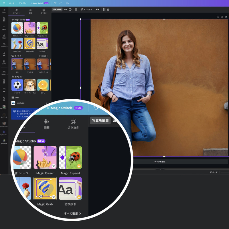Viewport: 229px width, 229px height.
Task: Switch to the エフェクト tab with fx icon
Action: pos(16,11)
